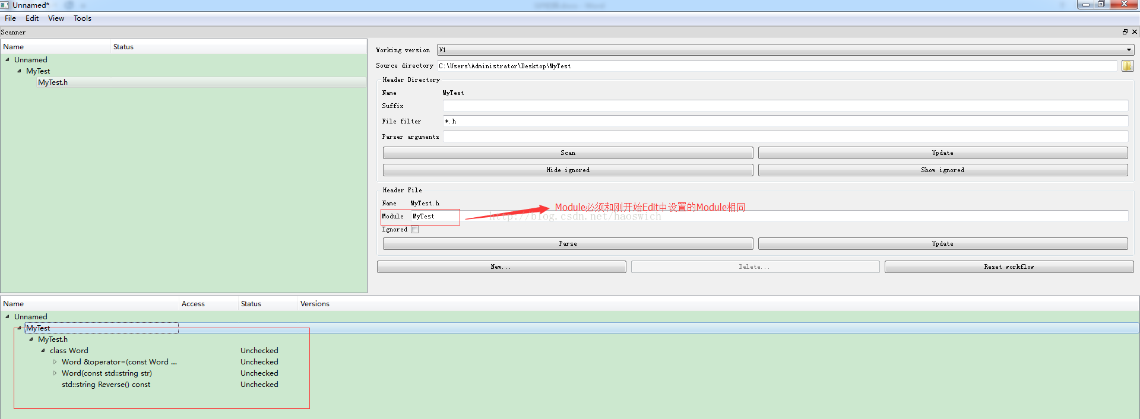Browse for source directory folder icon
Image resolution: width=1140 pixels, height=419 pixels.
[x=1128, y=66]
